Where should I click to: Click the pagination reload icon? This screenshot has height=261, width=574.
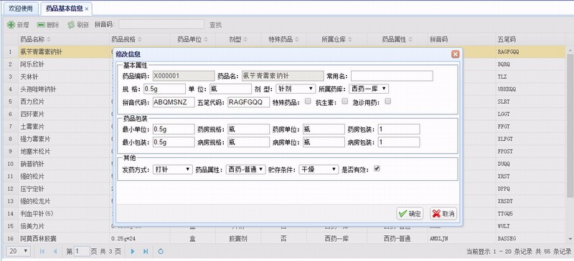point(160,251)
